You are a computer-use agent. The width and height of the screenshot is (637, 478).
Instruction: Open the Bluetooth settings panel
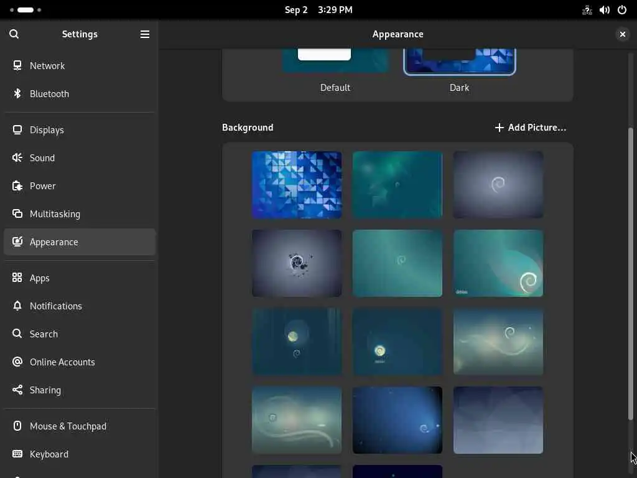click(80, 93)
